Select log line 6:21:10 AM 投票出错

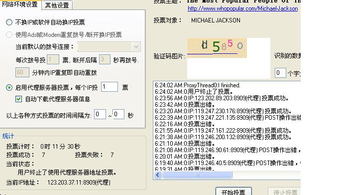pos(185,144)
